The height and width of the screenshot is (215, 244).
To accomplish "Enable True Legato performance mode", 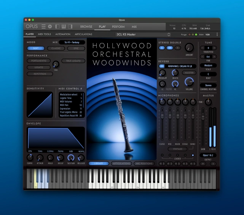I will 73,61.
